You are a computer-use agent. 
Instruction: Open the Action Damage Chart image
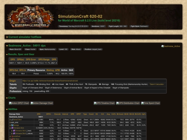(x=42, y=103)
